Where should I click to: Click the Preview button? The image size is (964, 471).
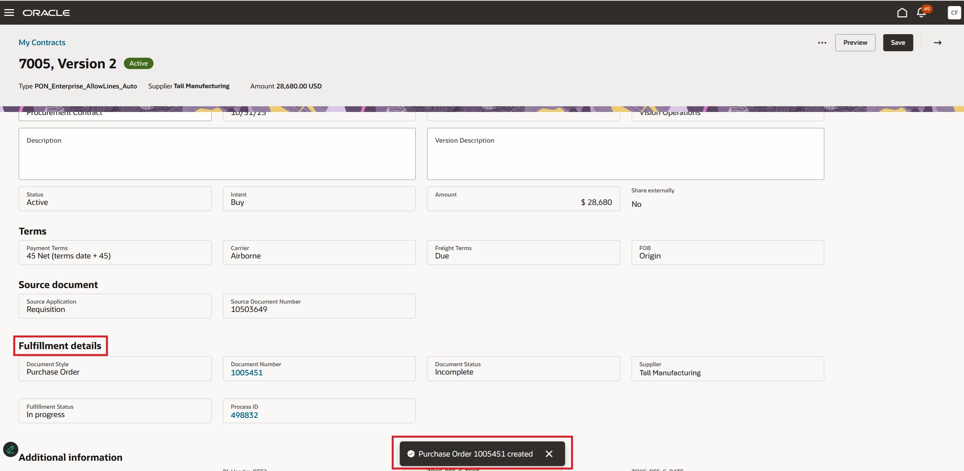point(855,43)
